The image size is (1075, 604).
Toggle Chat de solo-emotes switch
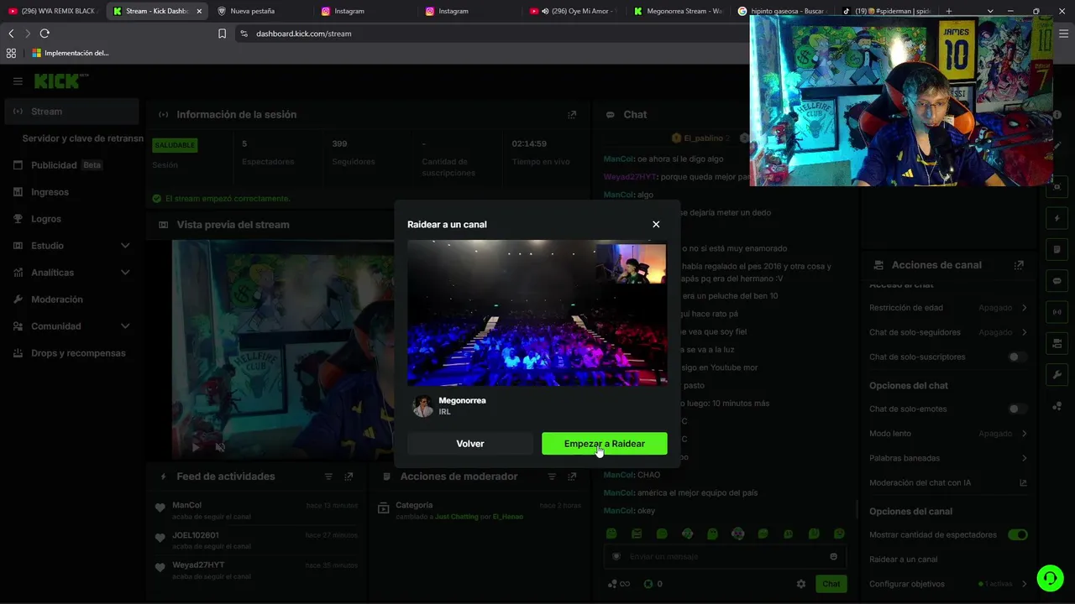(x=1017, y=409)
